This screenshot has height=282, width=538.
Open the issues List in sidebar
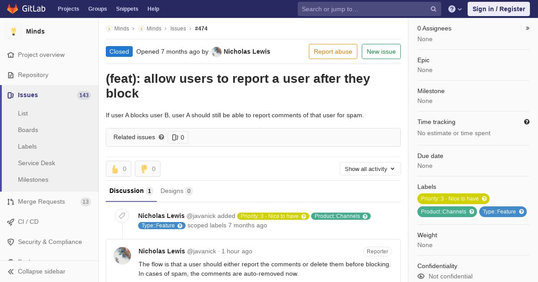click(x=23, y=113)
